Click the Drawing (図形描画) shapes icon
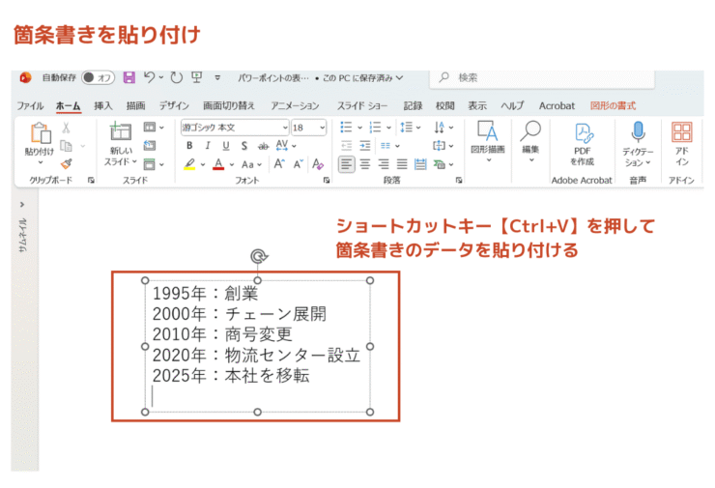Image resolution: width=715 pixels, height=488 pixels. (x=488, y=131)
